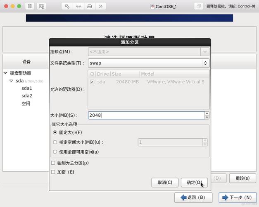Show more toolbar items via the chevron icon
Screen dimensions: 259x207
101,6
